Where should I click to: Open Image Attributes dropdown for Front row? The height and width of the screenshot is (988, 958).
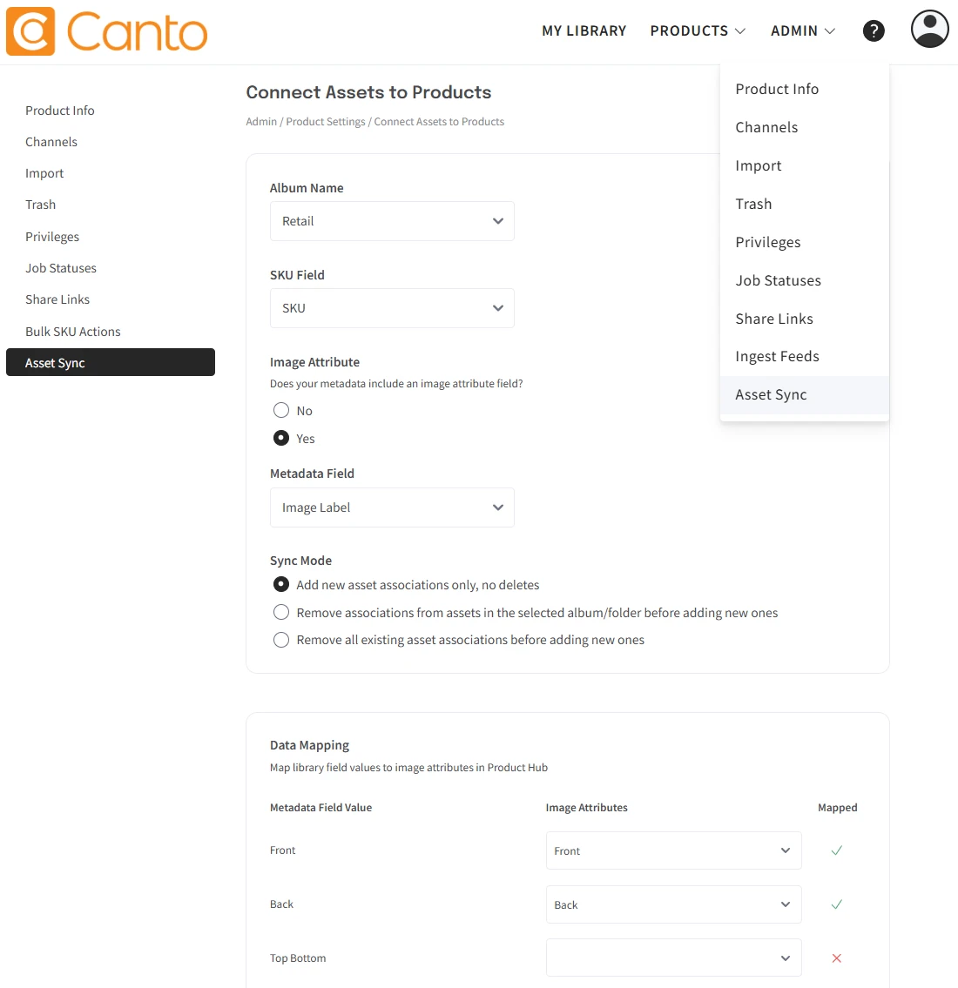674,850
